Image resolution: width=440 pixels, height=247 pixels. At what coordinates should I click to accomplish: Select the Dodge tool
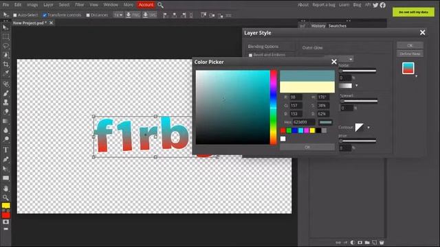click(x=5, y=139)
